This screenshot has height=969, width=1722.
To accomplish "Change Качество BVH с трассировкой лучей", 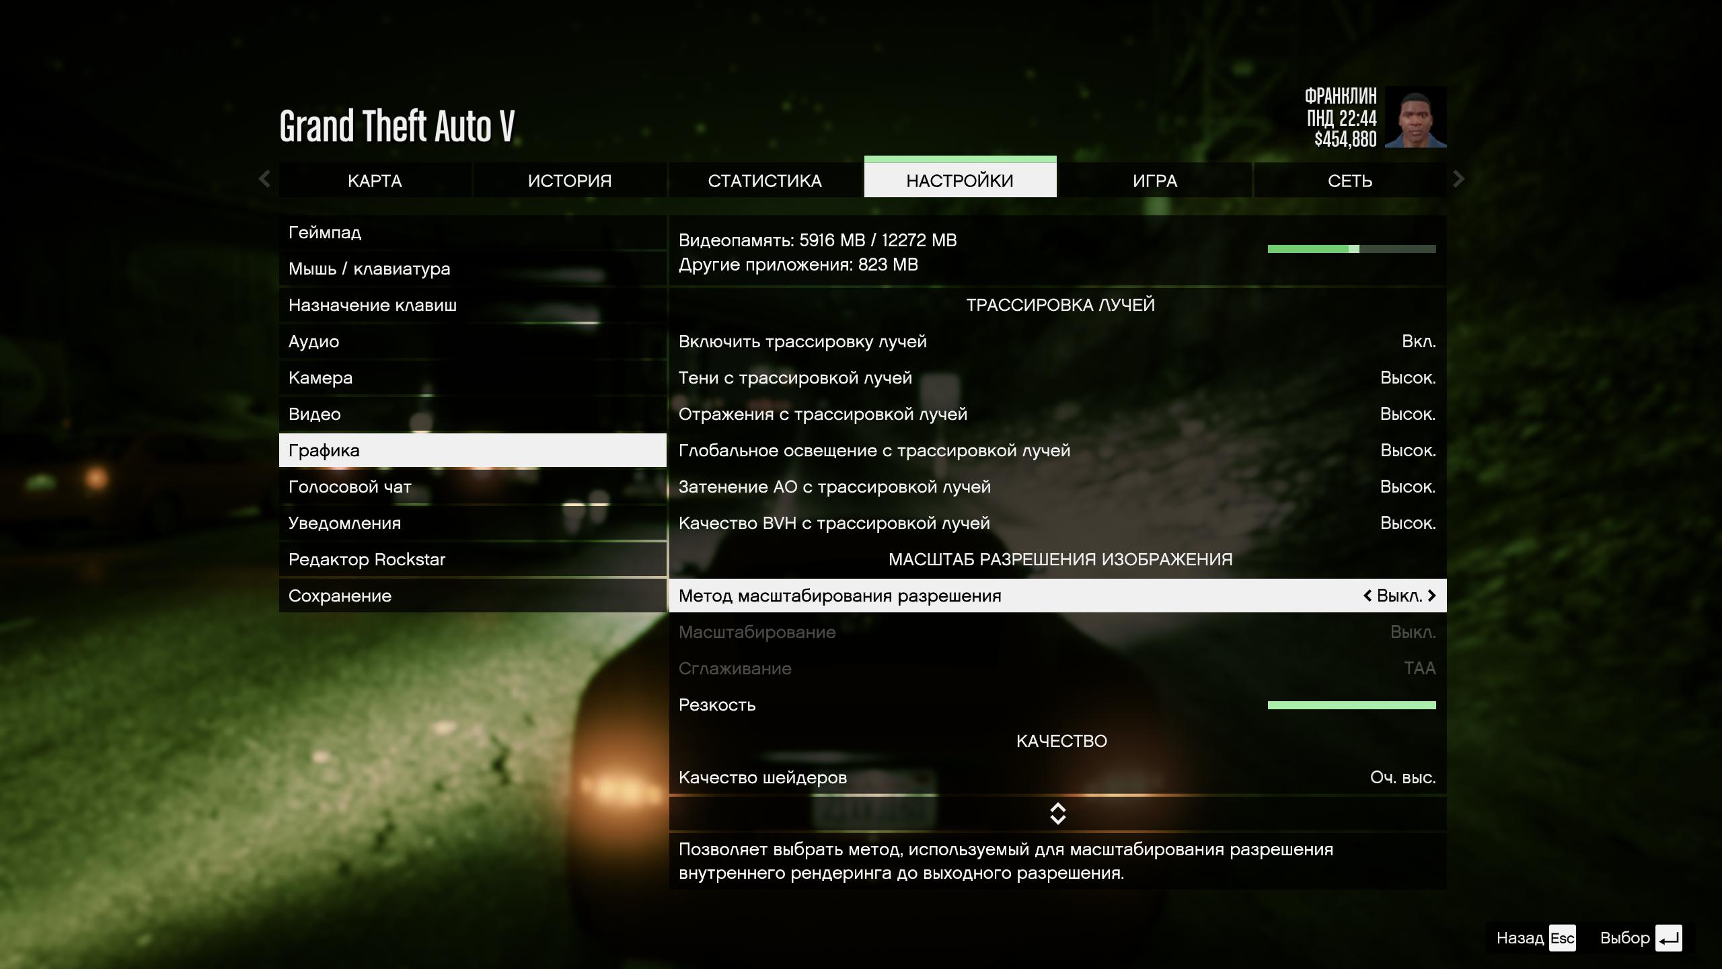I will tap(1058, 523).
